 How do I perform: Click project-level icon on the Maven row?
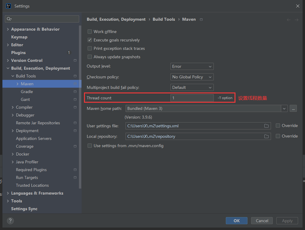click(75, 84)
